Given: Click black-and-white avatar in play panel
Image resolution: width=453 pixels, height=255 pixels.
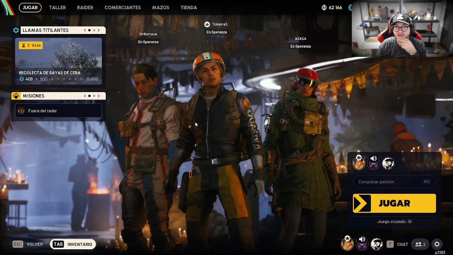Looking at the screenshot, I should coord(388,163).
